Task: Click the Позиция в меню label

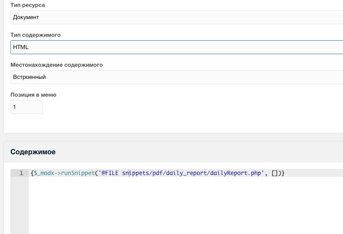Action: pos(33,95)
